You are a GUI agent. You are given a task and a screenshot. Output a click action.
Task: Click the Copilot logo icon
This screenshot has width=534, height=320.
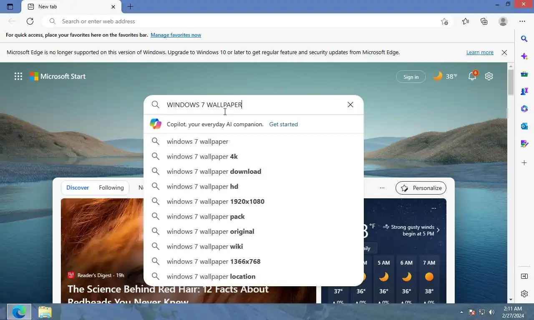156,124
